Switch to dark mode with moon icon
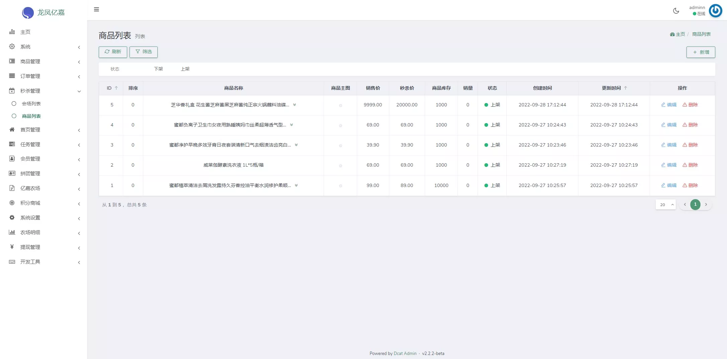This screenshot has width=727, height=359. (676, 11)
